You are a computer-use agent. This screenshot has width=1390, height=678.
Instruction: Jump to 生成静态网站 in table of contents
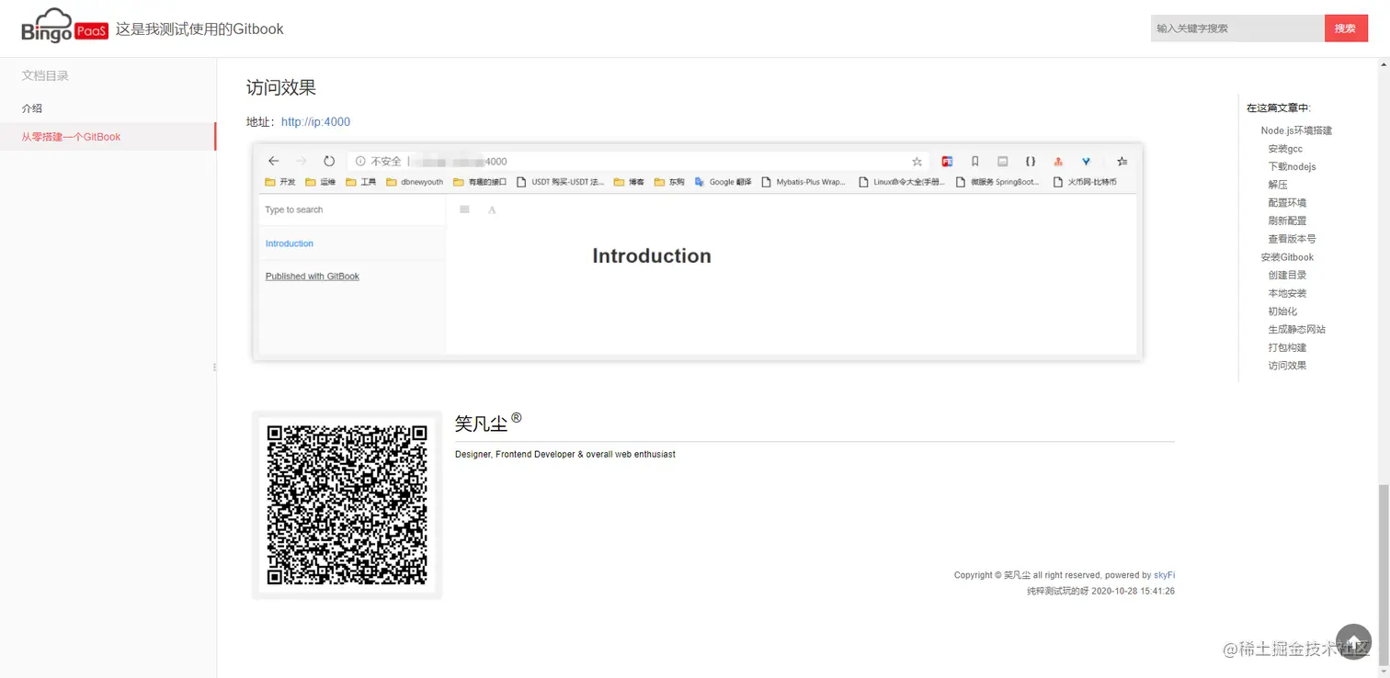pyautogui.click(x=1296, y=329)
